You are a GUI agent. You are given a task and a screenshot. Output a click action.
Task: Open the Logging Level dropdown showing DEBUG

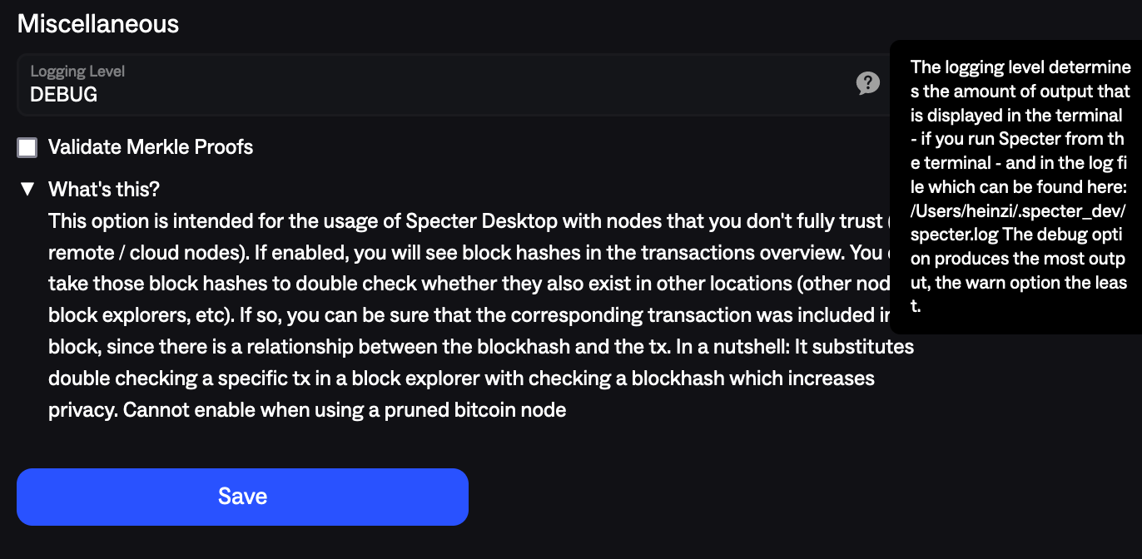pyautogui.click(x=333, y=83)
